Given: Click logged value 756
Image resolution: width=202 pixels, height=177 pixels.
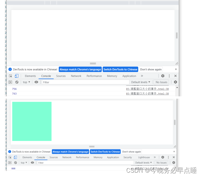Looking at the screenshot, I should pos(14,89).
